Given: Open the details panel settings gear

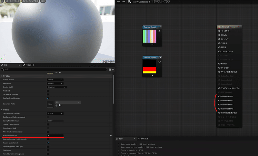Looking at the screenshot, I should (113, 70).
